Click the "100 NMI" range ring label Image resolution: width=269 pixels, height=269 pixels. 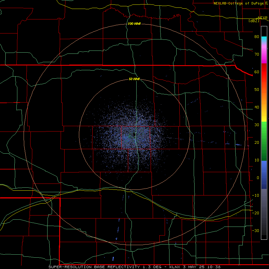coord(134,24)
